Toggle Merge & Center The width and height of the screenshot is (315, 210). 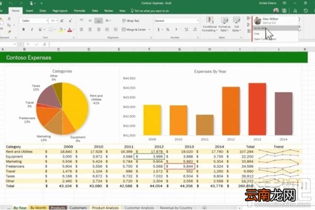(134, 30)
